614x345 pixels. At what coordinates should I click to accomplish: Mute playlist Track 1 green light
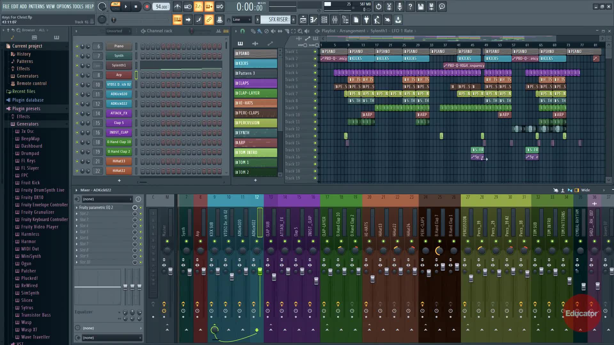[x=315, y=52]
